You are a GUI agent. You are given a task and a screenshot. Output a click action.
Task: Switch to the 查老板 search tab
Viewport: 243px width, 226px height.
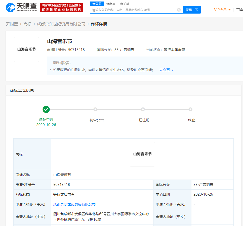point(111,4)
